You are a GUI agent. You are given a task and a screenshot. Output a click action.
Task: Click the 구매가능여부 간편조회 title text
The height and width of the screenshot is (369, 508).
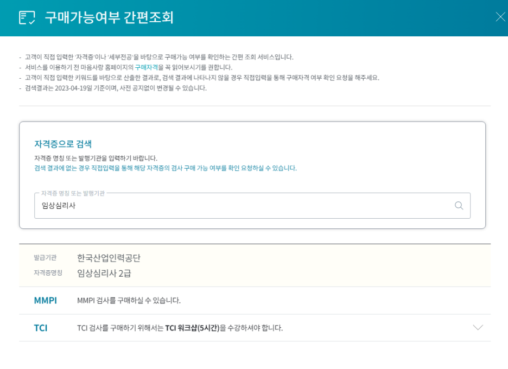tap(109, 17)
